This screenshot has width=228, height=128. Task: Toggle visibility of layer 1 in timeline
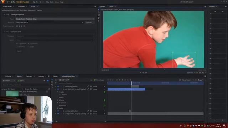pyautogui.click(x=58, y=86)
